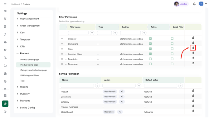Click the Sort by column filter icon

144,33
